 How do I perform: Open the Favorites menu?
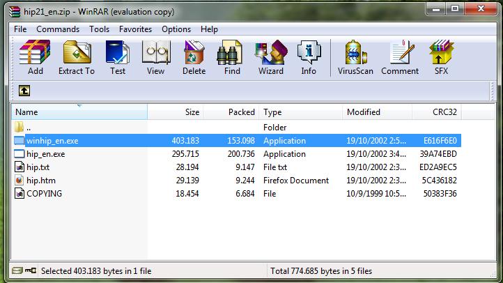[135, 29]
